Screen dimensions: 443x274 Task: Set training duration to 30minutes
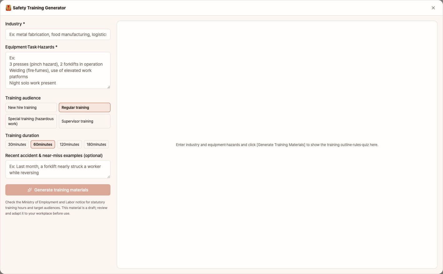coord(17,145)
